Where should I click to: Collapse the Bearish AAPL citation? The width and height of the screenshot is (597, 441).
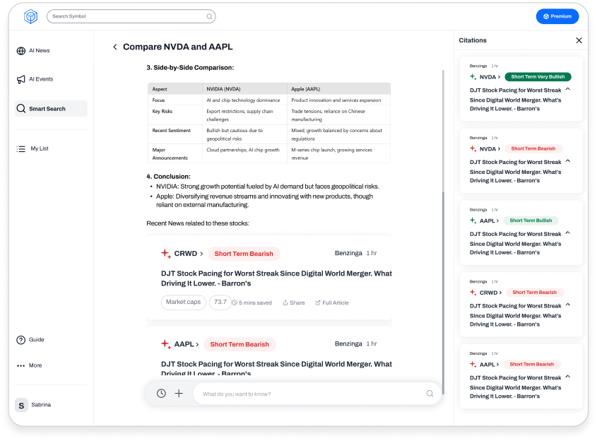coord(568,377)
